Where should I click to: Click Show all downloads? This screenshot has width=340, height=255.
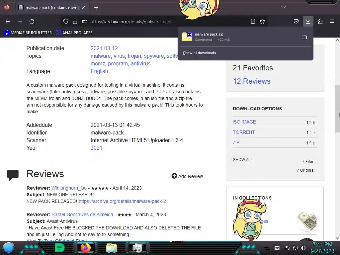point(199,53)
